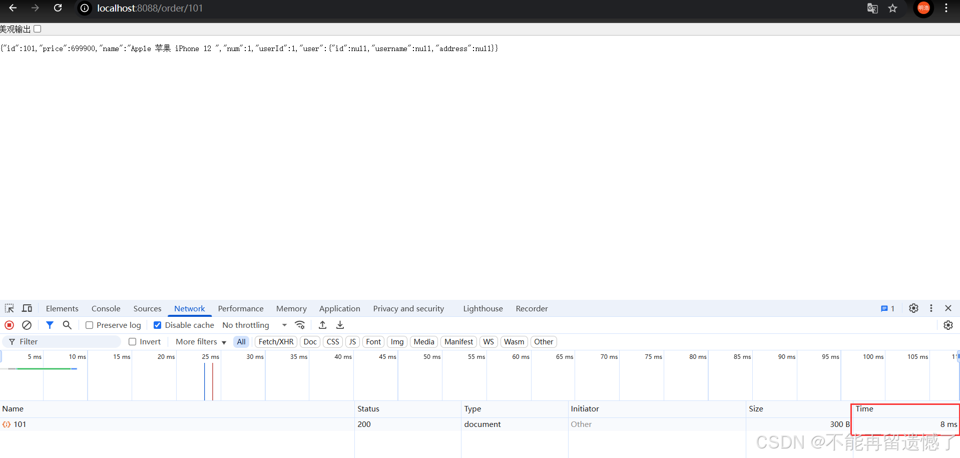Screen dimensions: 960x458
Task: Stop recording the network log
Action: coord(9,325)
